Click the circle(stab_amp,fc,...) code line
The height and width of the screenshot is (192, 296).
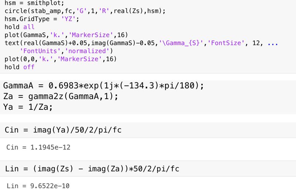click(x=85, y=11)
